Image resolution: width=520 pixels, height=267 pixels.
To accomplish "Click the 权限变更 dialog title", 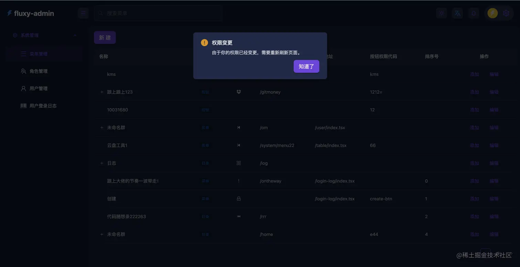I will 222,43.
